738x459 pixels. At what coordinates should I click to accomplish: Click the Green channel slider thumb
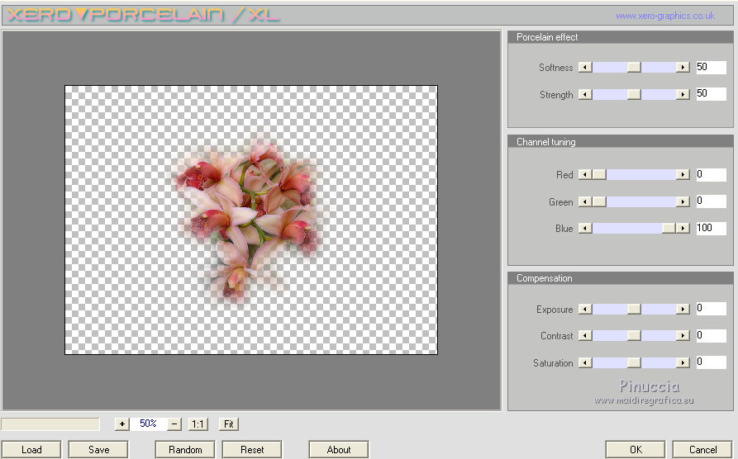pos(599,201)
